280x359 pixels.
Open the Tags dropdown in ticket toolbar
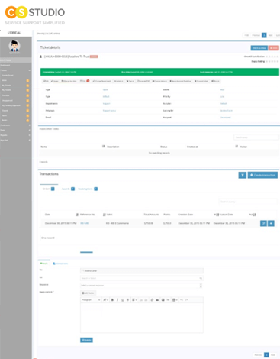coord(130,81)
